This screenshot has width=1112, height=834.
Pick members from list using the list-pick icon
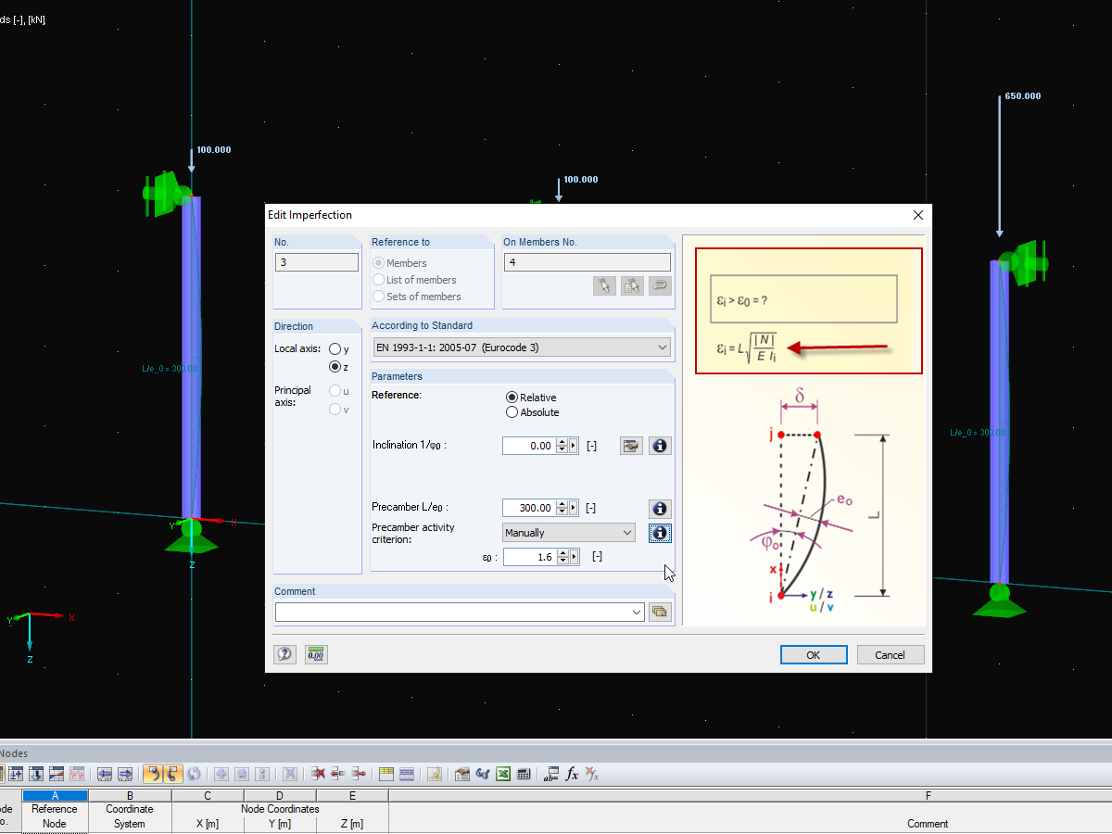click(x=632, y=285)
